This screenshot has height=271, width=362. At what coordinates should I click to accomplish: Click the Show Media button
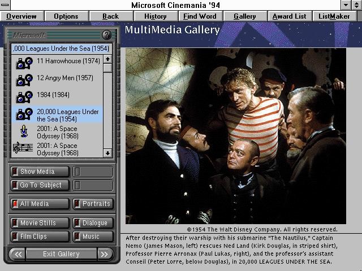click(40, 172)
